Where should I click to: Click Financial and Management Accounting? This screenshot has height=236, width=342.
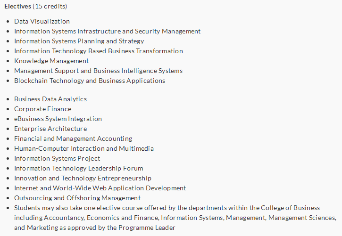pyautogui.click(x=73, y=138)
